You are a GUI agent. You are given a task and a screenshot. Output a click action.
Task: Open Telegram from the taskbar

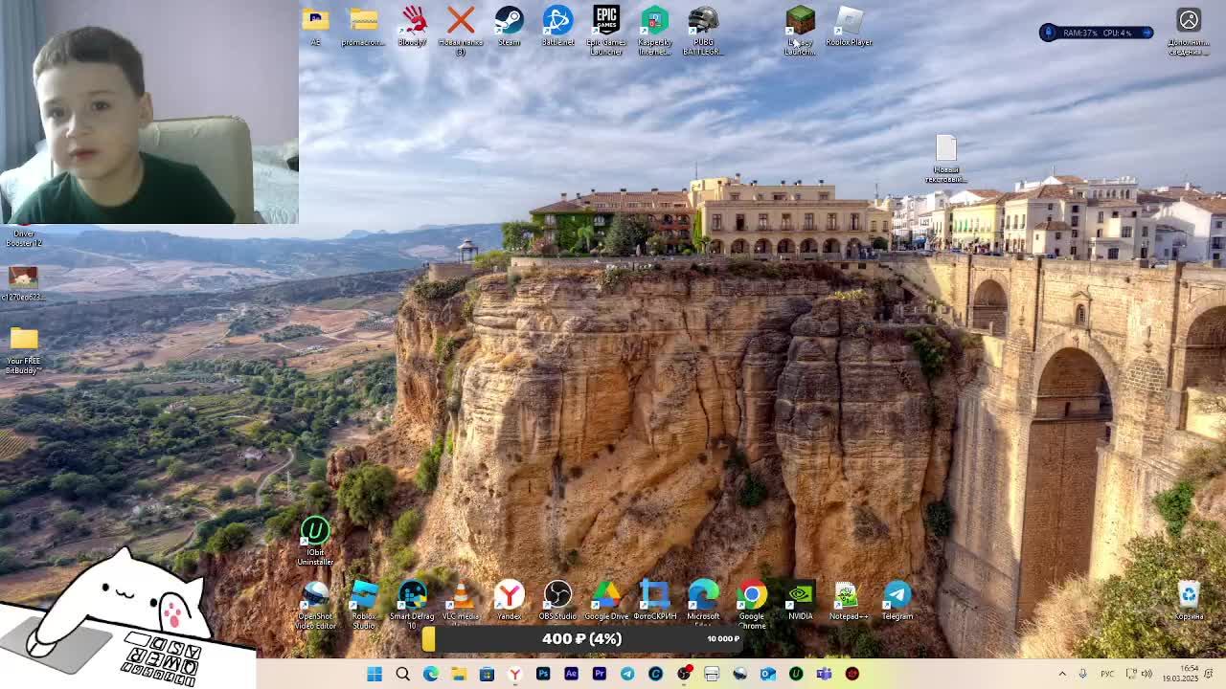pyautogui.click(x=627, y=674)
